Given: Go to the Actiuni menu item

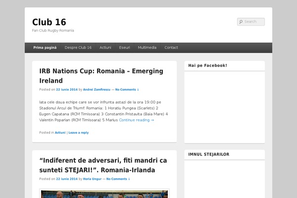Looking at the screenshot, I should 105,48.
